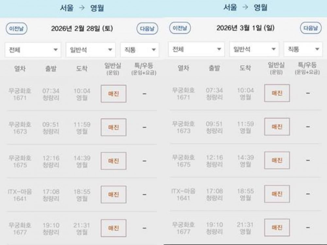The image size is (327, 245).
Task: Click 매진 for 07:34 train on February 28
Action: point(113,94)
